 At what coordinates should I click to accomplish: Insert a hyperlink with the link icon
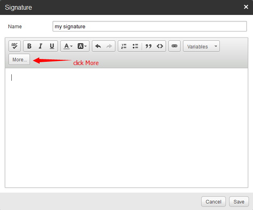pyautogui.click(x=174, y=46)
